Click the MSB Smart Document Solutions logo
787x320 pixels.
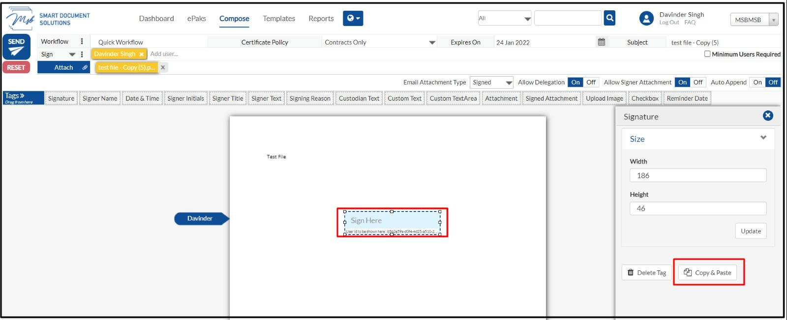[48, 19]
